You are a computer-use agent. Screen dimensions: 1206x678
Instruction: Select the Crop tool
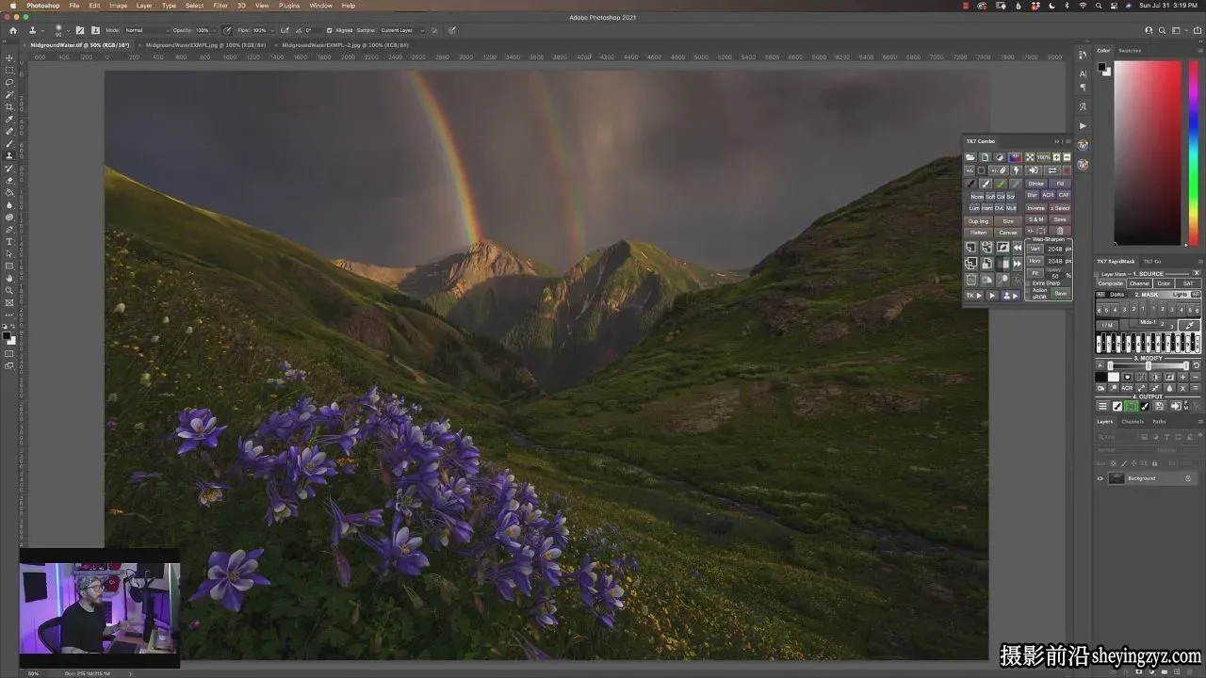pyautogui.click(x=9, y=106)
